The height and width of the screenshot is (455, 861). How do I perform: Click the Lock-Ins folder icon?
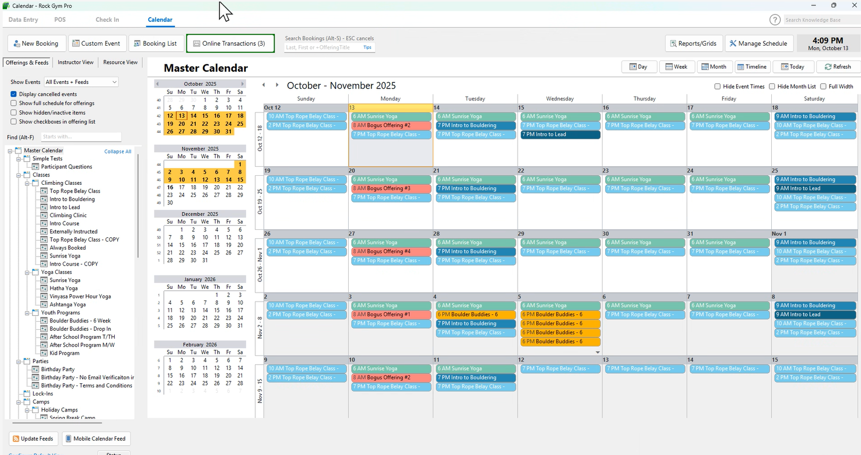[x=27, y=393]
